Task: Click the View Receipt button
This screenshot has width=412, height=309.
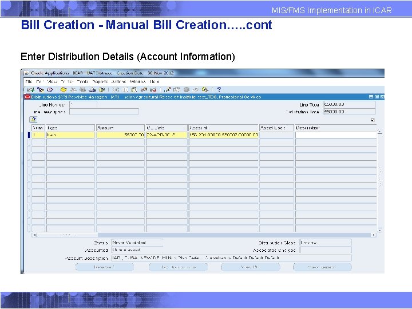Action: pos(322,267)
